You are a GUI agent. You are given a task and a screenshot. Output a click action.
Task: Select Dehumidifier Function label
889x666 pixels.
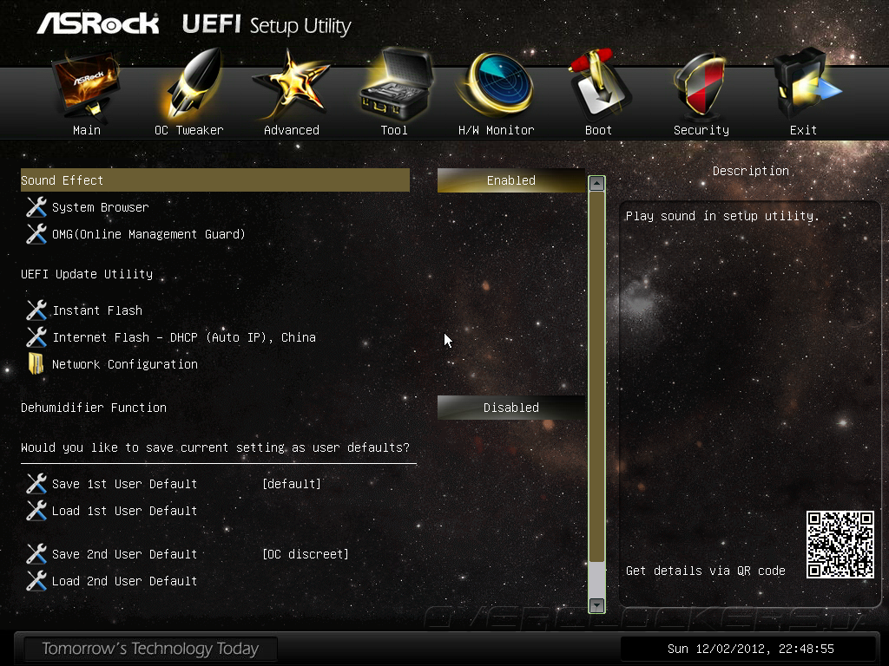[x=94, y=408]
